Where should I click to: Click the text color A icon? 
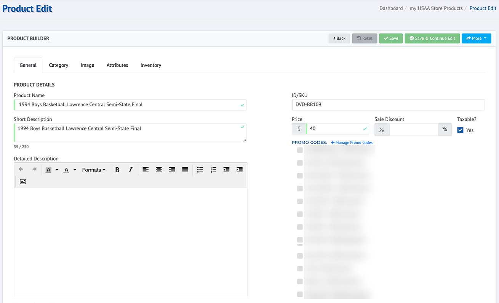point(66,170)
